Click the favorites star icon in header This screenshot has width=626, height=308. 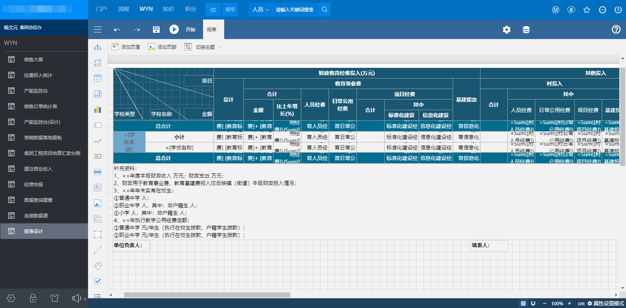point(587,10)
